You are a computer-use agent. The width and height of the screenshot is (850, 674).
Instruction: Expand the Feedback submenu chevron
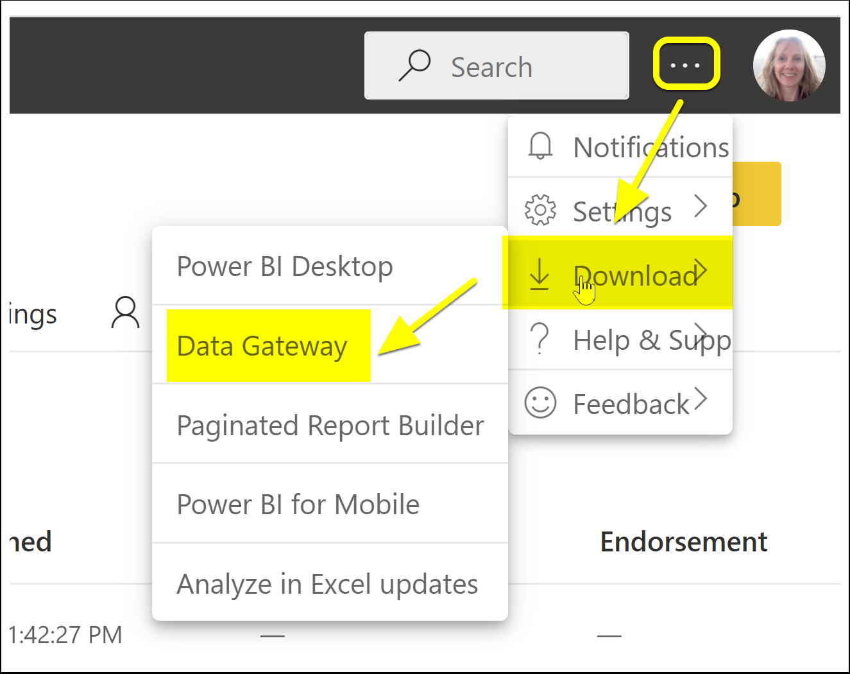(701, 399)
